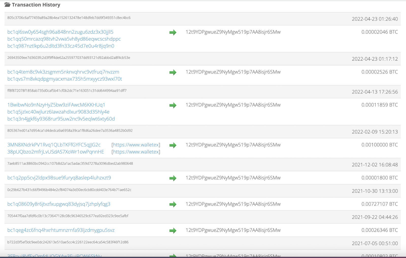Click the green arrow in the 0.00001800 BTC row
The image size is (406, 258).
pyautogui.click(x=173, y=178)
